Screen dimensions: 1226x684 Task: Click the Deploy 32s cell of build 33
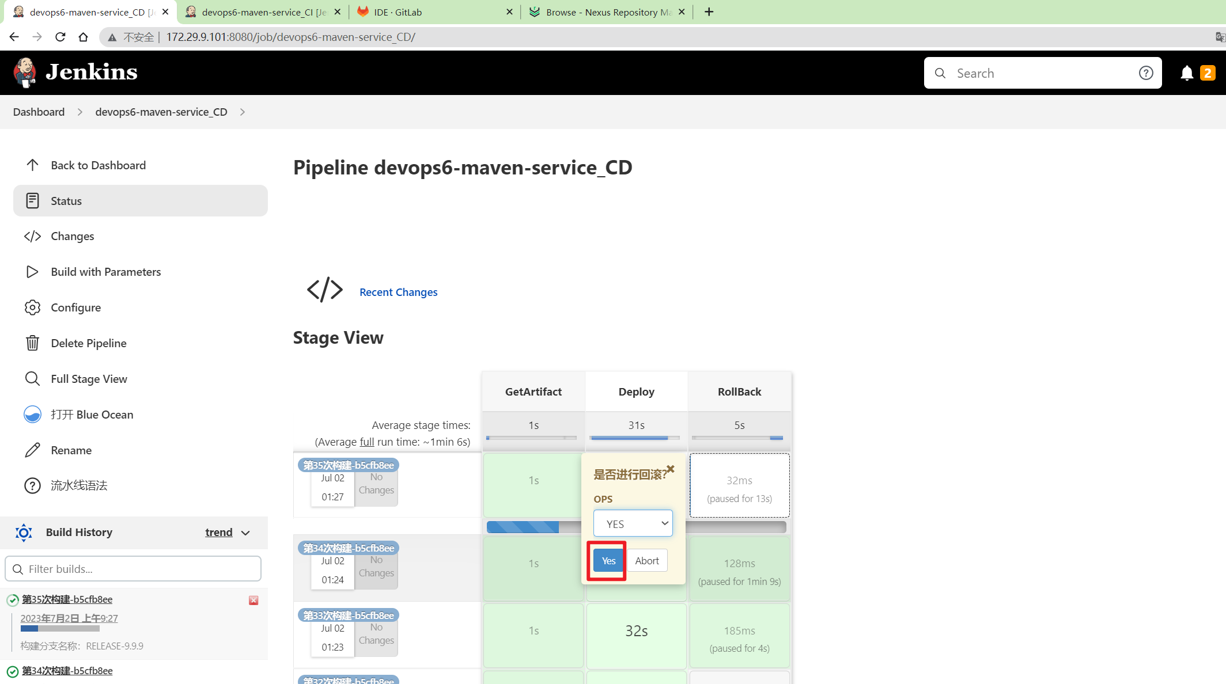coord(636,635)
